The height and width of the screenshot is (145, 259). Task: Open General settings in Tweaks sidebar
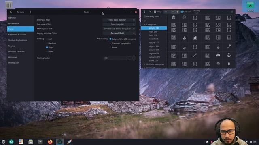(20, 18)
